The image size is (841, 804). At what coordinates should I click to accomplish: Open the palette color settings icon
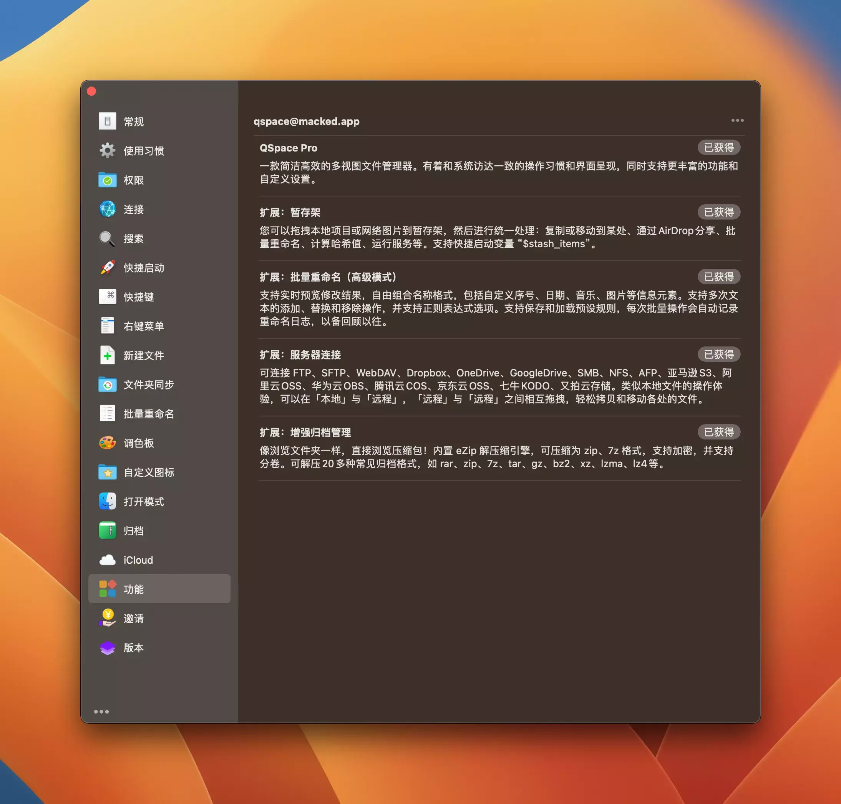(108, 443)
